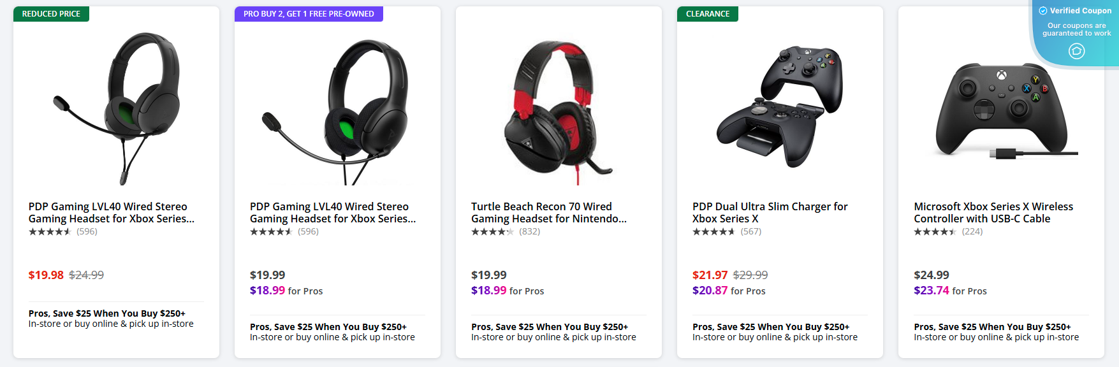Click the circular house icon in coupon popup
The height and width of the screenshot is (367, 1119).
tap(1077, 50)
